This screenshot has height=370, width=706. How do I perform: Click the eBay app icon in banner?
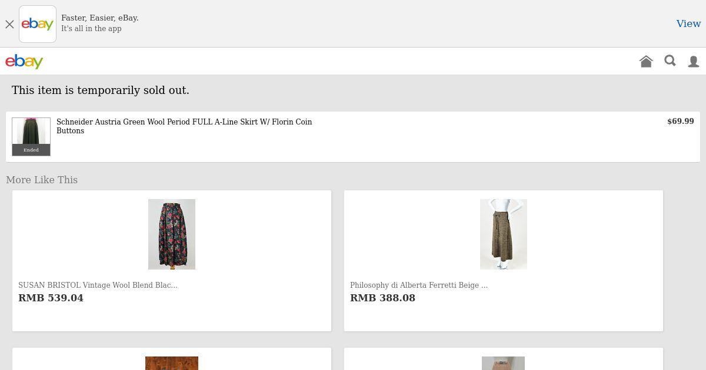(38, 24)
